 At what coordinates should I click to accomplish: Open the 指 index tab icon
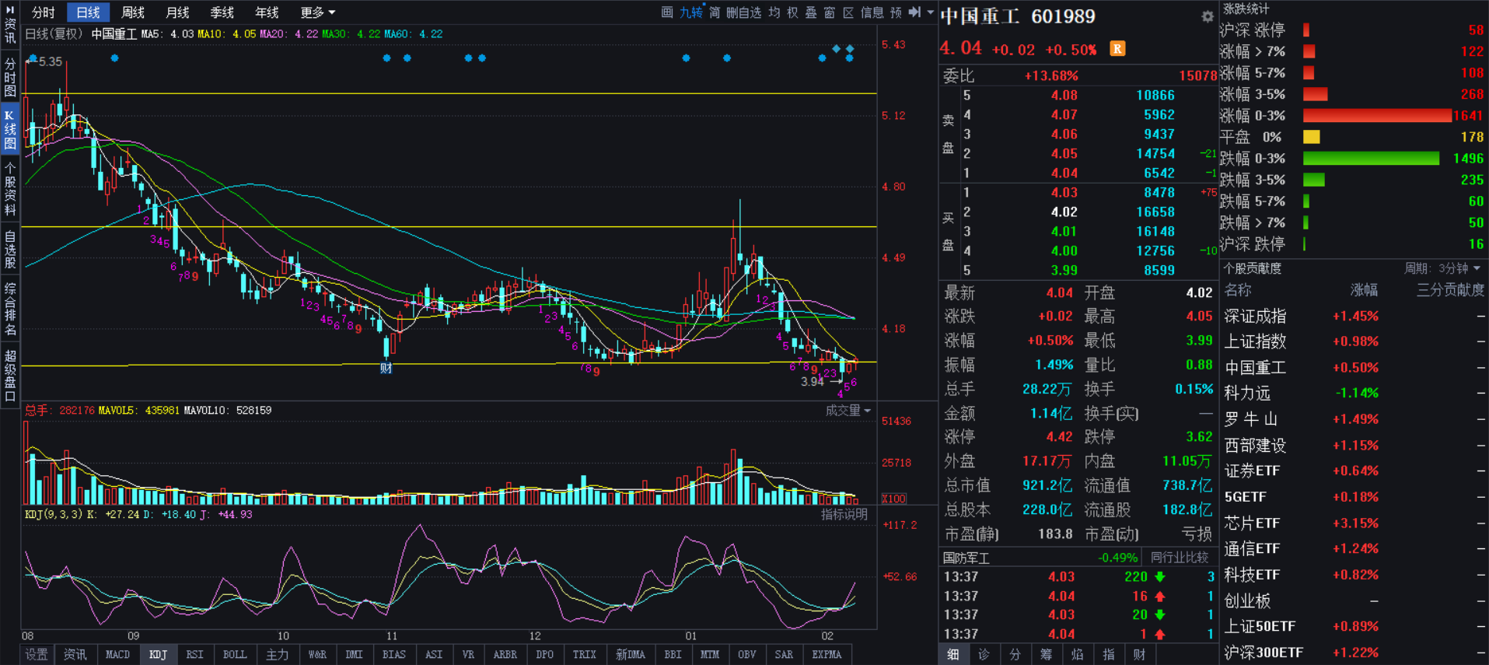coord(1108,655)
